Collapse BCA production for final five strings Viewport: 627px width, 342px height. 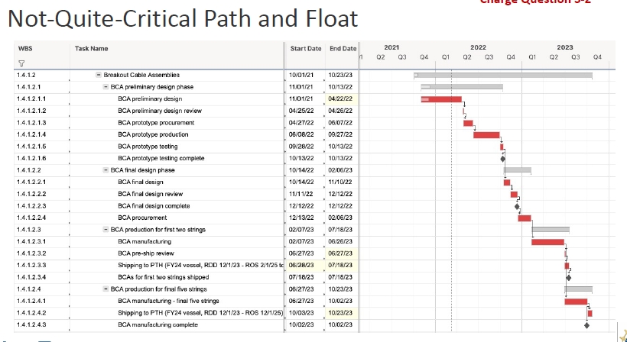point(106,289)
